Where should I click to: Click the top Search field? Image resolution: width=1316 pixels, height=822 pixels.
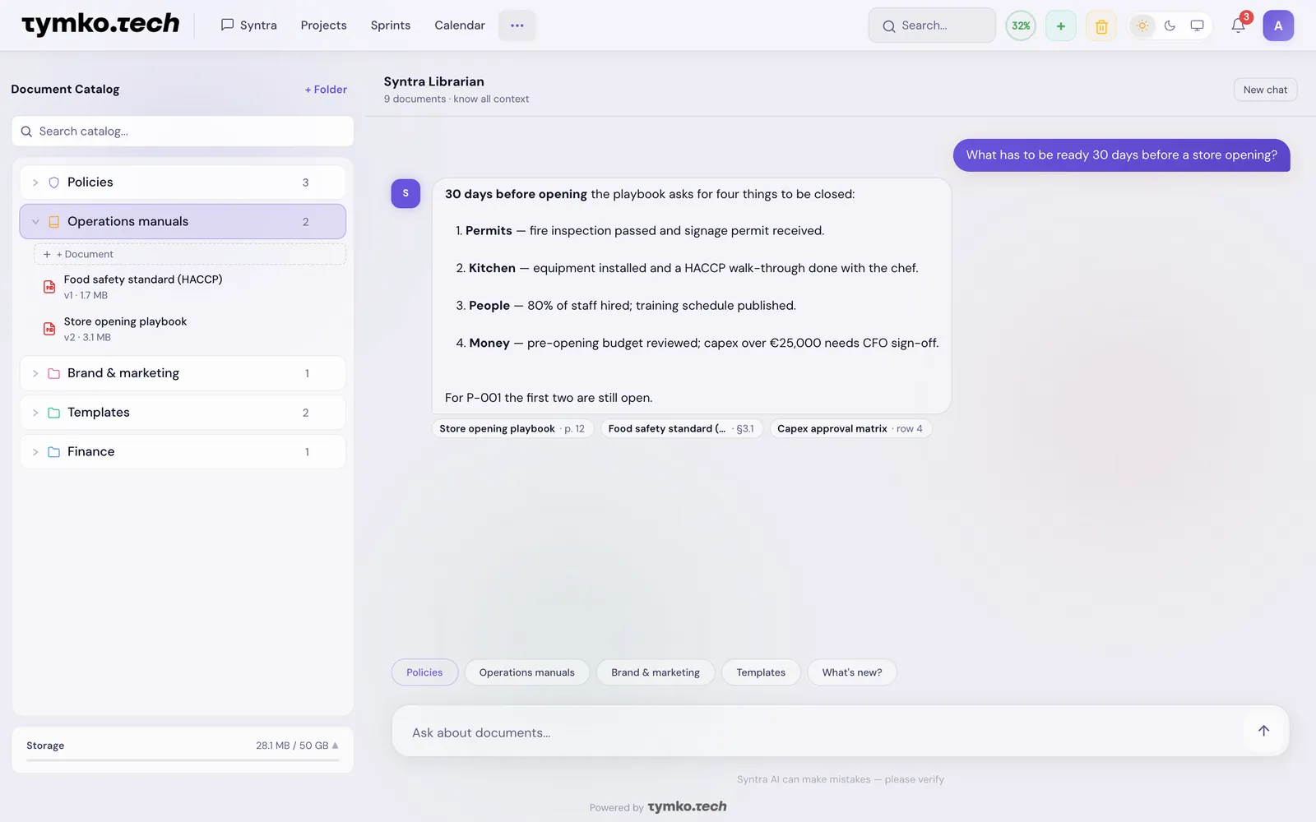pyautogui.click(x=932, y=25)
